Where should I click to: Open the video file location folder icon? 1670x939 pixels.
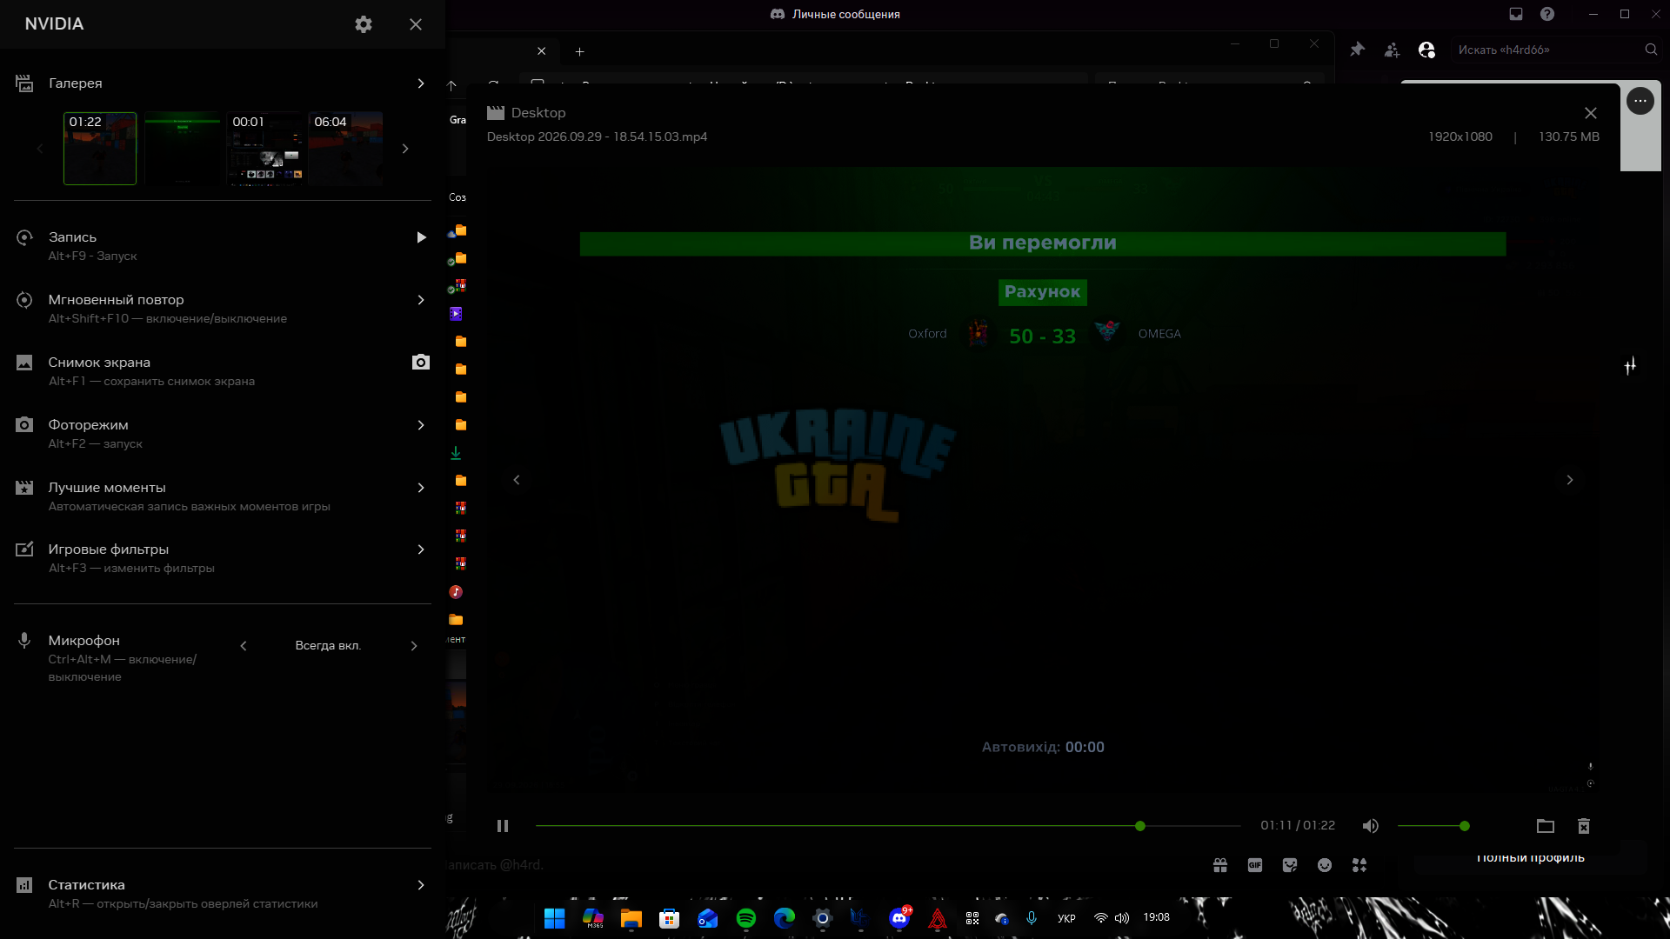coord(1546,826)
